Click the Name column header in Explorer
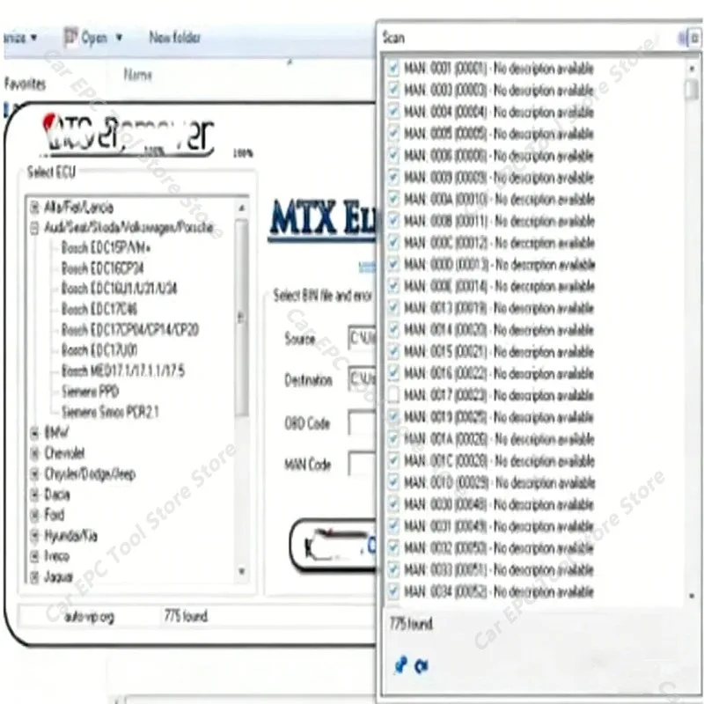 (x=138, y=75)
